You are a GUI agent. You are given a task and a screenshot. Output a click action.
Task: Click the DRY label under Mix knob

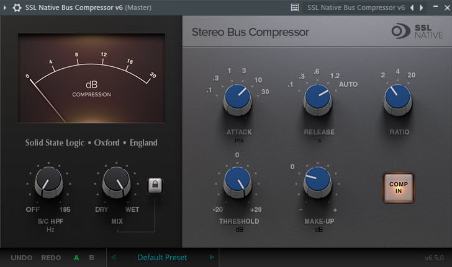coord(101,209)
